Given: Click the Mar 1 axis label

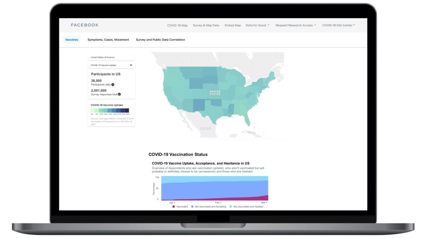Looking at the screenshot, I should [264, 202].
